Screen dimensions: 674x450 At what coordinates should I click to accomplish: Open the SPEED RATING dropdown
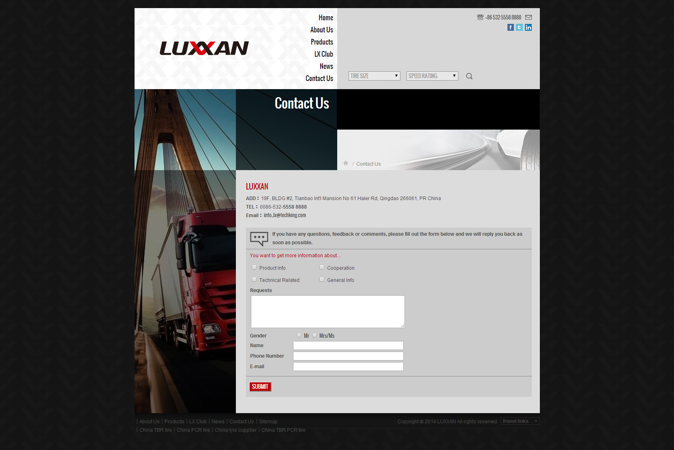point(432,76)
